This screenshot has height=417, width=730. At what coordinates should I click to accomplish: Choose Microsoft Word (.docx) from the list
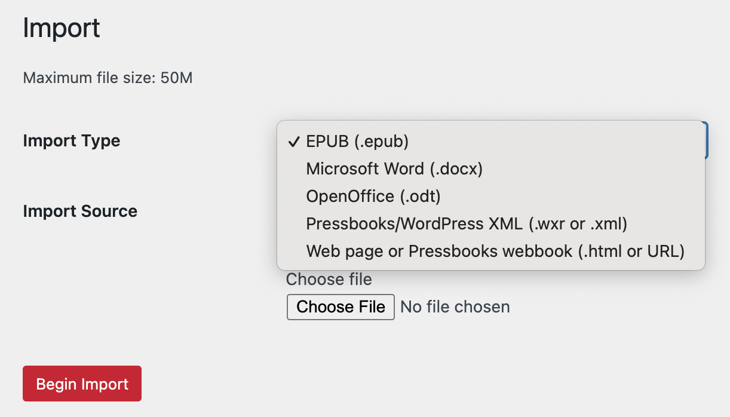(394, 169)
